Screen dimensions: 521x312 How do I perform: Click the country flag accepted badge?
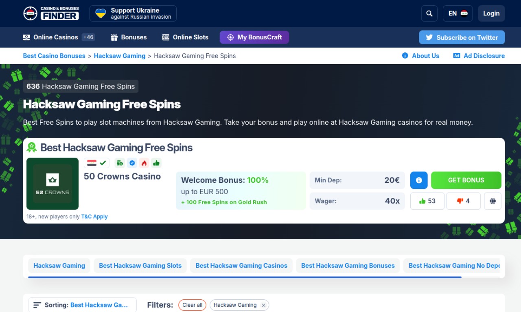click(x=97, y=163)
